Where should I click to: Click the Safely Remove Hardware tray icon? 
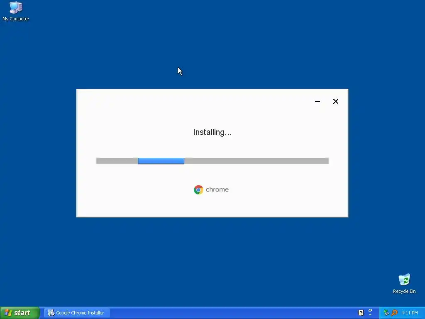[x=386, y=313]
